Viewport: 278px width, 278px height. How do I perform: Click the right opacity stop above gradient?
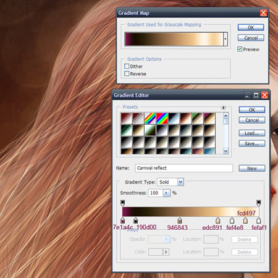pyautogui.click(x=259, y=203)
